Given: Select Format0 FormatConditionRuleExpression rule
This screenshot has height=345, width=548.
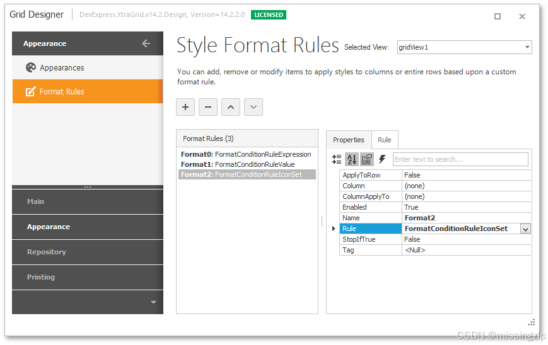Looking at the screenshot, I should click(247, 154).
